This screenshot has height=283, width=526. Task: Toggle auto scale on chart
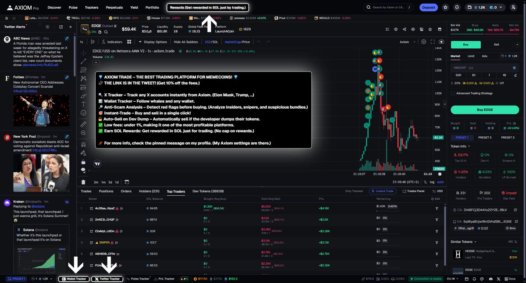pos(440,182)
